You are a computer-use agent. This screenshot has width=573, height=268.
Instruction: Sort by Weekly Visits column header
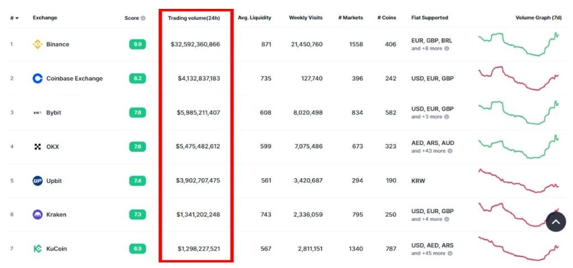tap(305, 18)
